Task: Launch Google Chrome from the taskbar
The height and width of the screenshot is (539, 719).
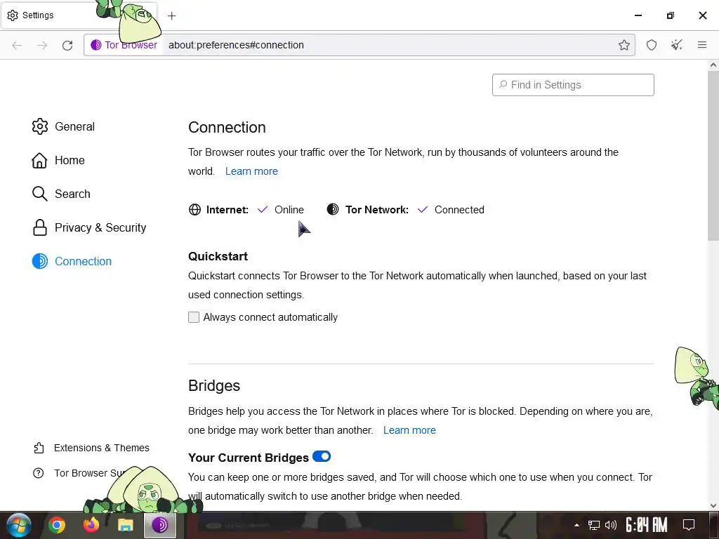Action: pyautogui.click(x=57, y=525)
